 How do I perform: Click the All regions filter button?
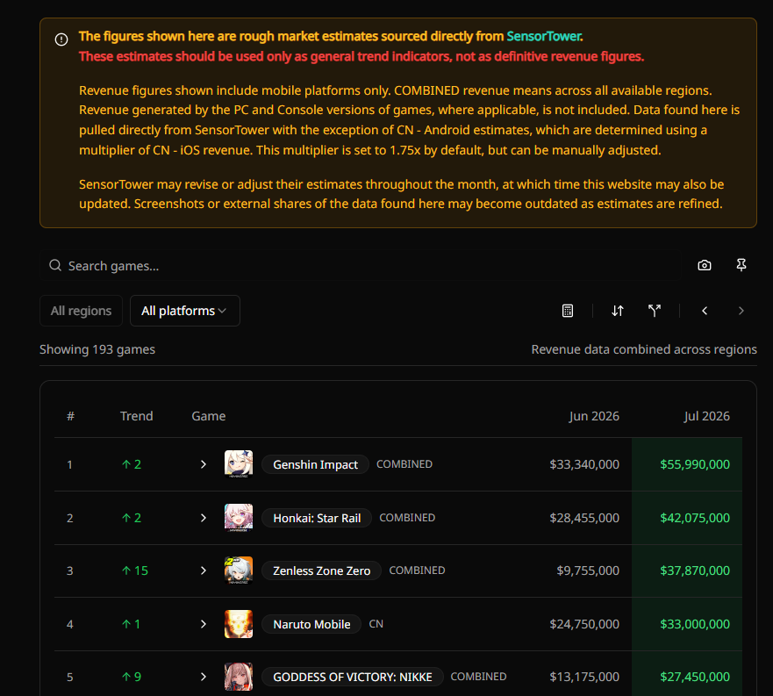point(81,311)
